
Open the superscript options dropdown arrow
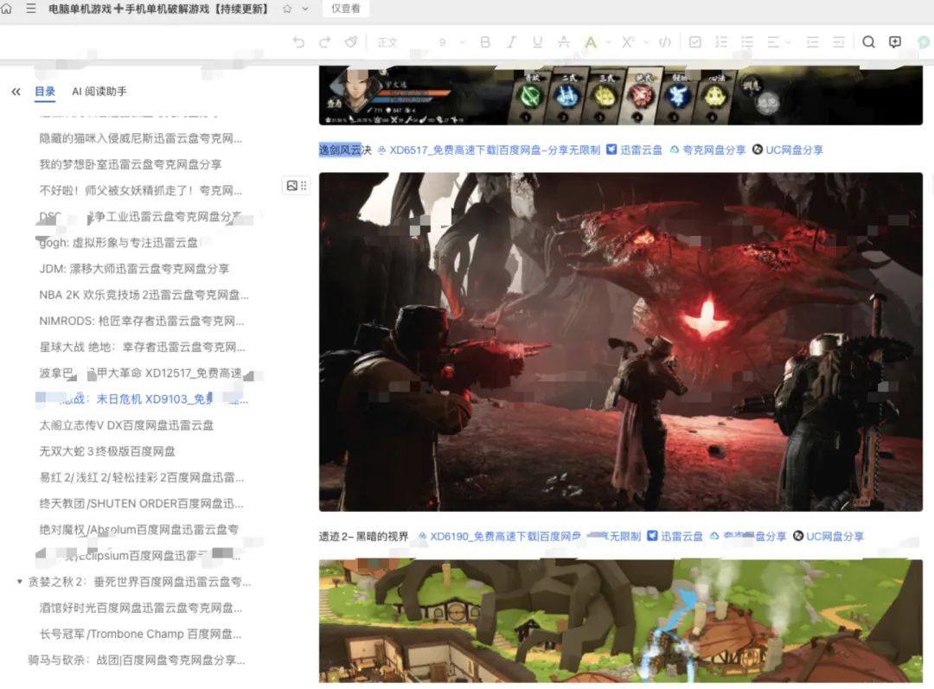click(x=646, y=42)
